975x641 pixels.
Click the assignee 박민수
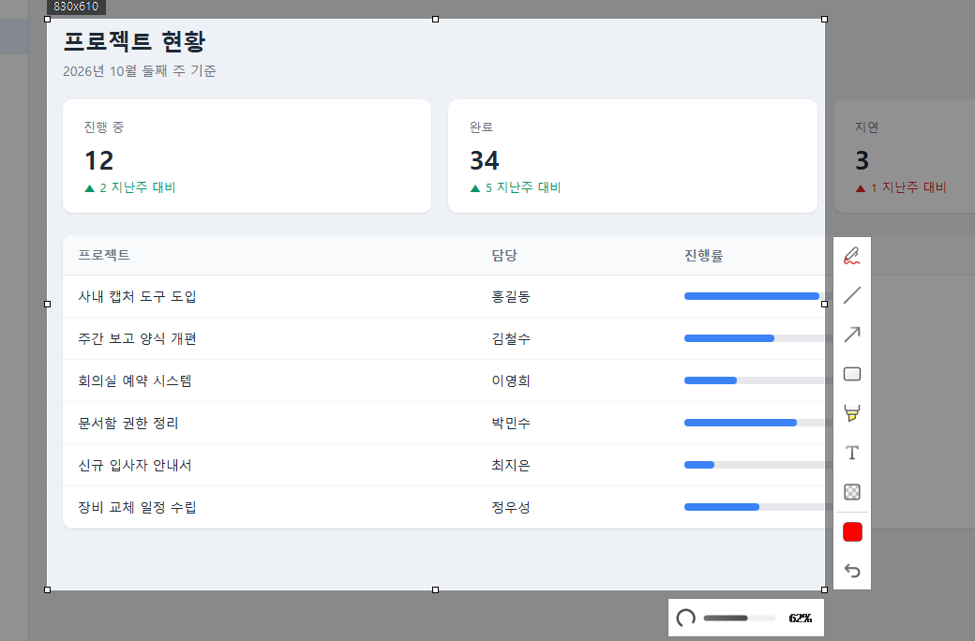(511, 423)
